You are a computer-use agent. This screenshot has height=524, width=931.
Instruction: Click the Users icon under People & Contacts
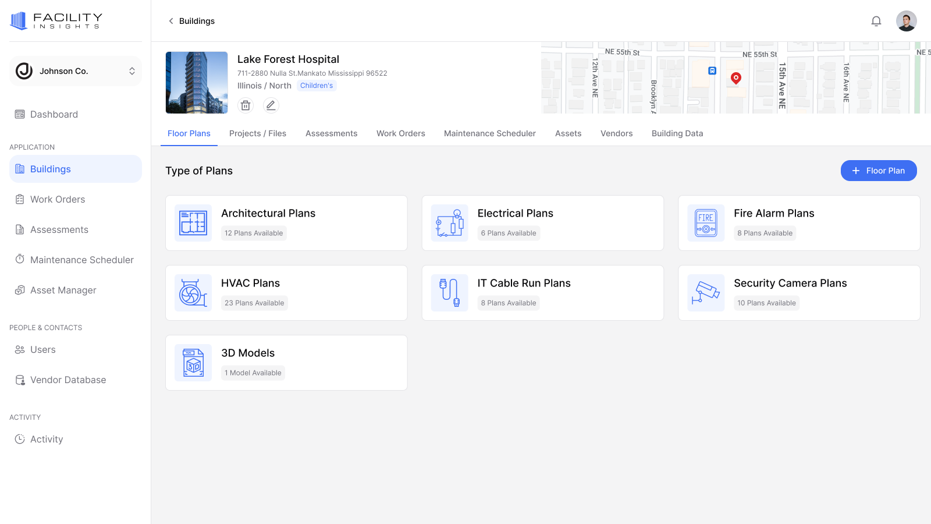19,349
